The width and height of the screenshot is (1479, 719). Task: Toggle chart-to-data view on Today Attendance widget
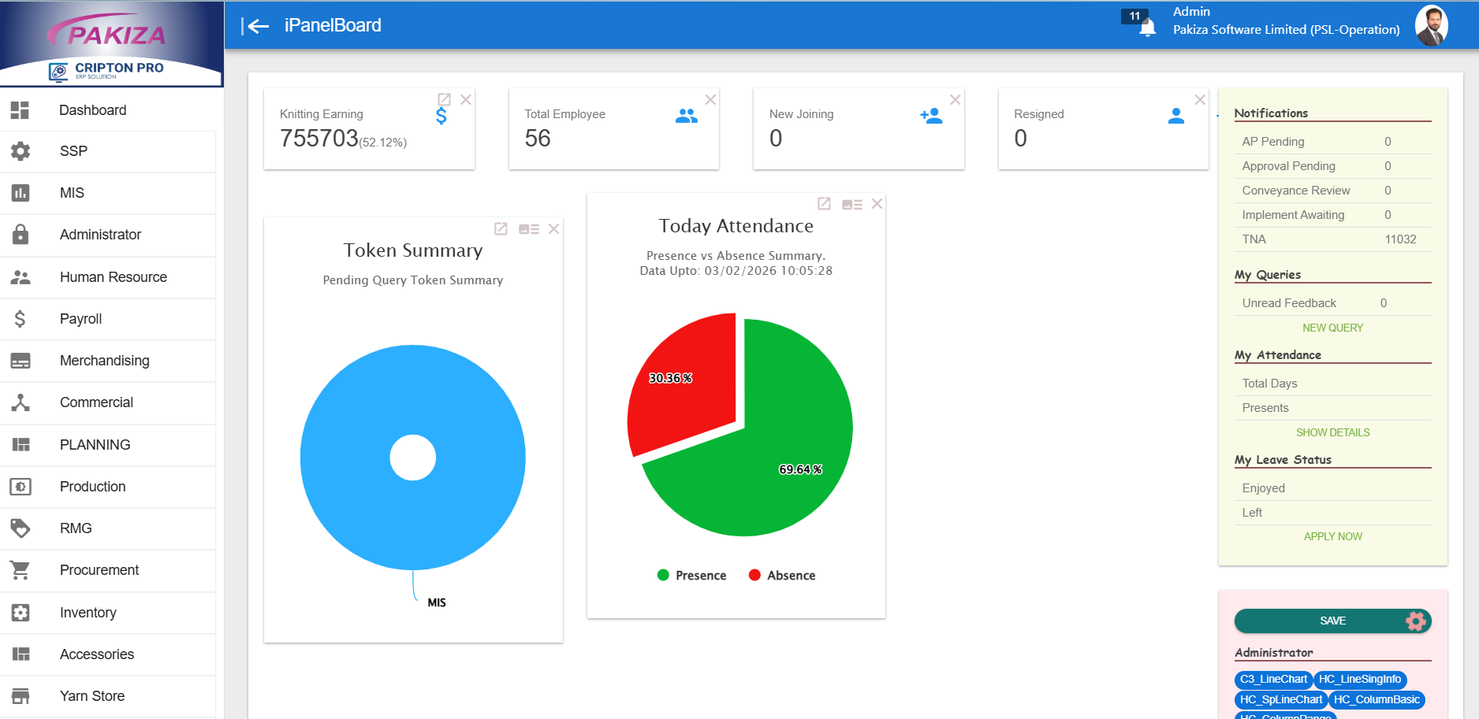pyautogui.click(x=851, y=203)
